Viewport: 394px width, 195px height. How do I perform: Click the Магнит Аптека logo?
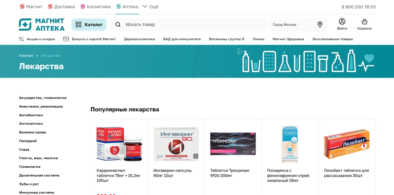[x=42, y=25]
